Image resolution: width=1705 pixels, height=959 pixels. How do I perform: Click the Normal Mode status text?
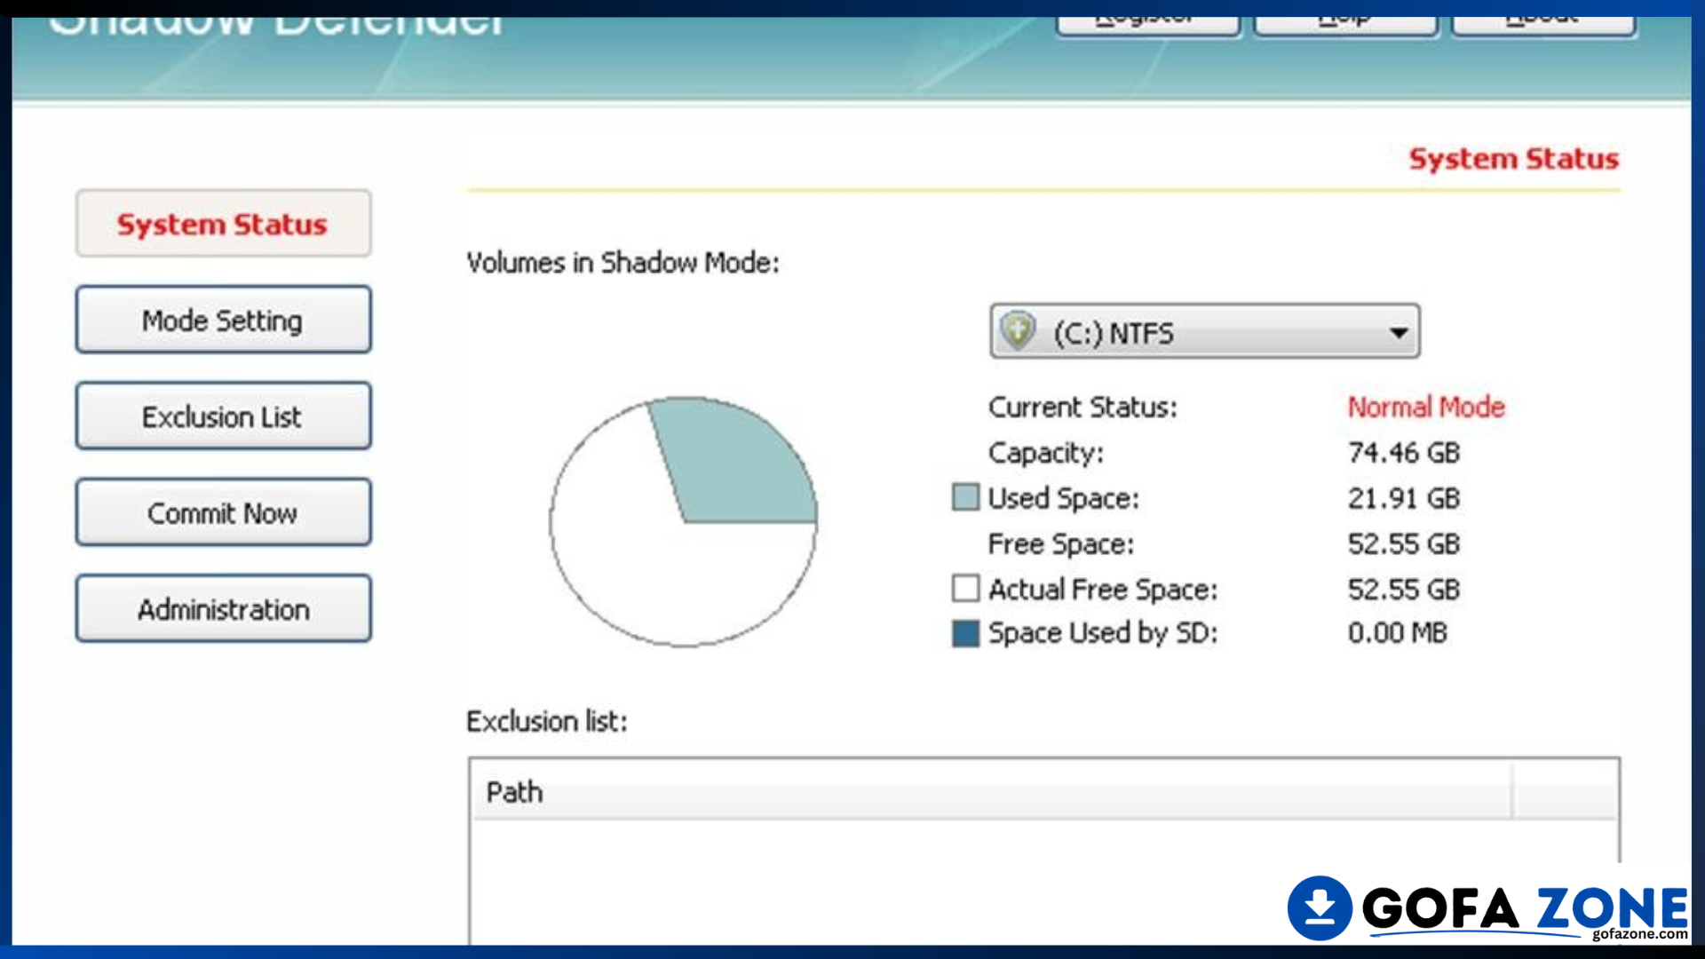(1426, 407)
